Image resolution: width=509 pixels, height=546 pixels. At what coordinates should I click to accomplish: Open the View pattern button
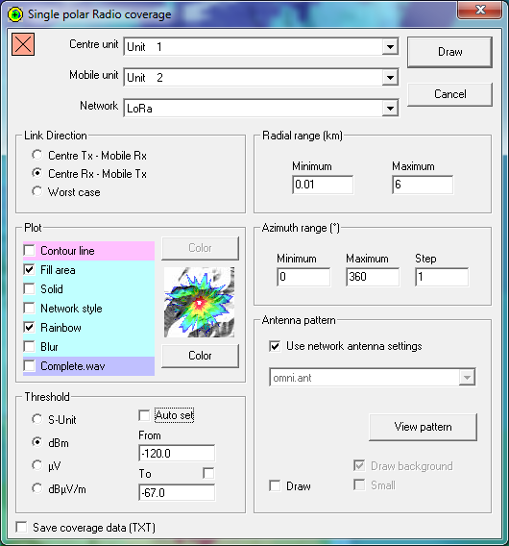[x=423, y=427]
